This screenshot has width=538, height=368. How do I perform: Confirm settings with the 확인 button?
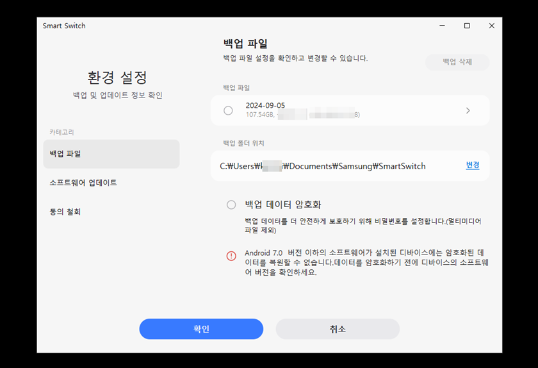tap(201, 329)
